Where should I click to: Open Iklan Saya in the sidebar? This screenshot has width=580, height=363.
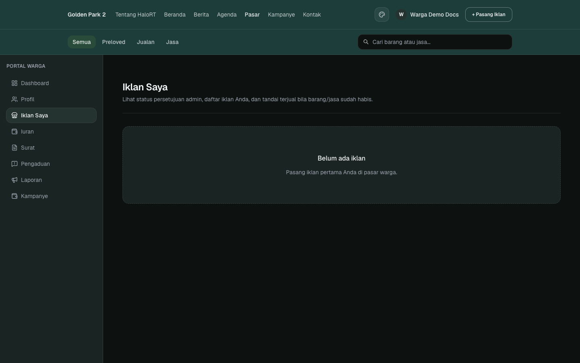point(52,115)
